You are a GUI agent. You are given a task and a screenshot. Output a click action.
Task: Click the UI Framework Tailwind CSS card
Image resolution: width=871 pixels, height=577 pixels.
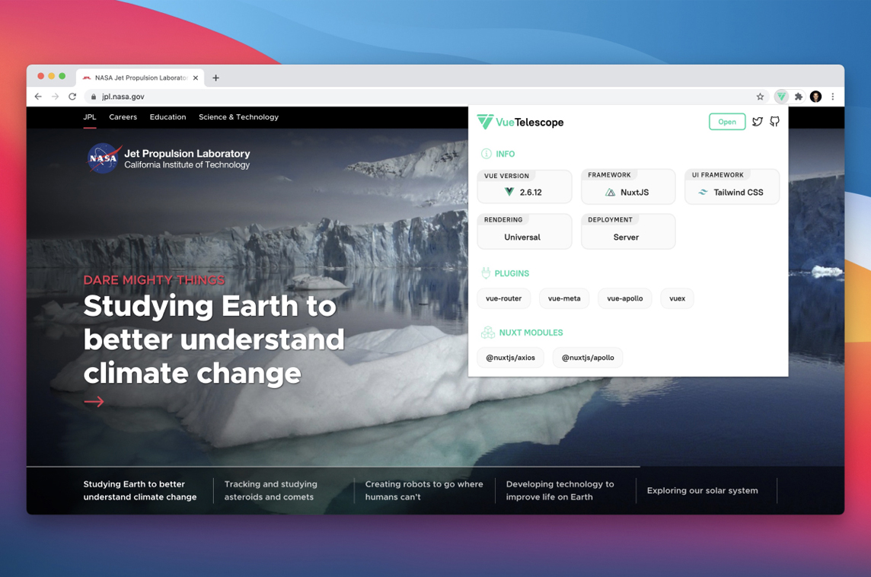click(732, 186)
